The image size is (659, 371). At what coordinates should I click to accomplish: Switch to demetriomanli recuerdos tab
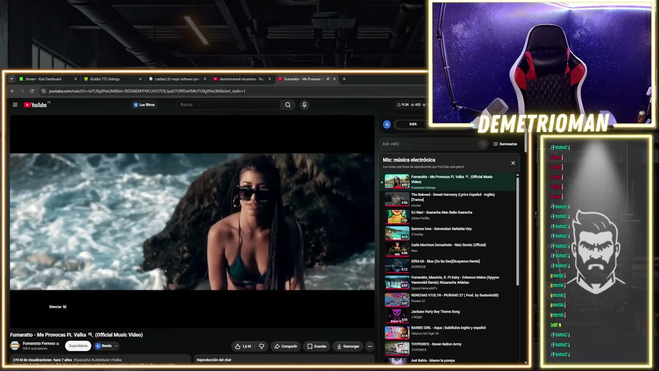click(241, 79)
